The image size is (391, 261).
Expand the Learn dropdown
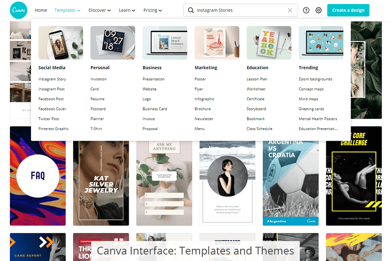tap(127, 10)
